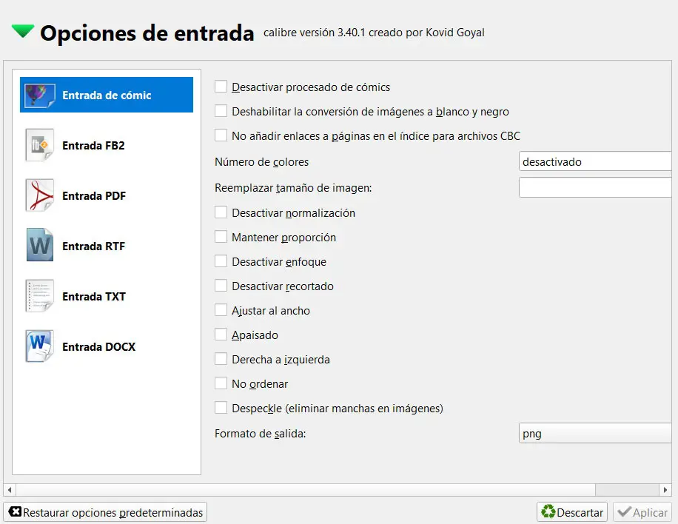Enable Desactivar procesado de cómics
The image size is (678, 524).
pyautogui.click(x=221, y=87)
